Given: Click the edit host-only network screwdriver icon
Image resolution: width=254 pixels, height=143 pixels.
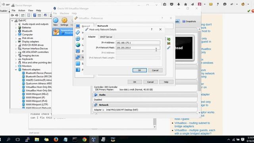Looking at the screenshot, I should coord(169,48).
